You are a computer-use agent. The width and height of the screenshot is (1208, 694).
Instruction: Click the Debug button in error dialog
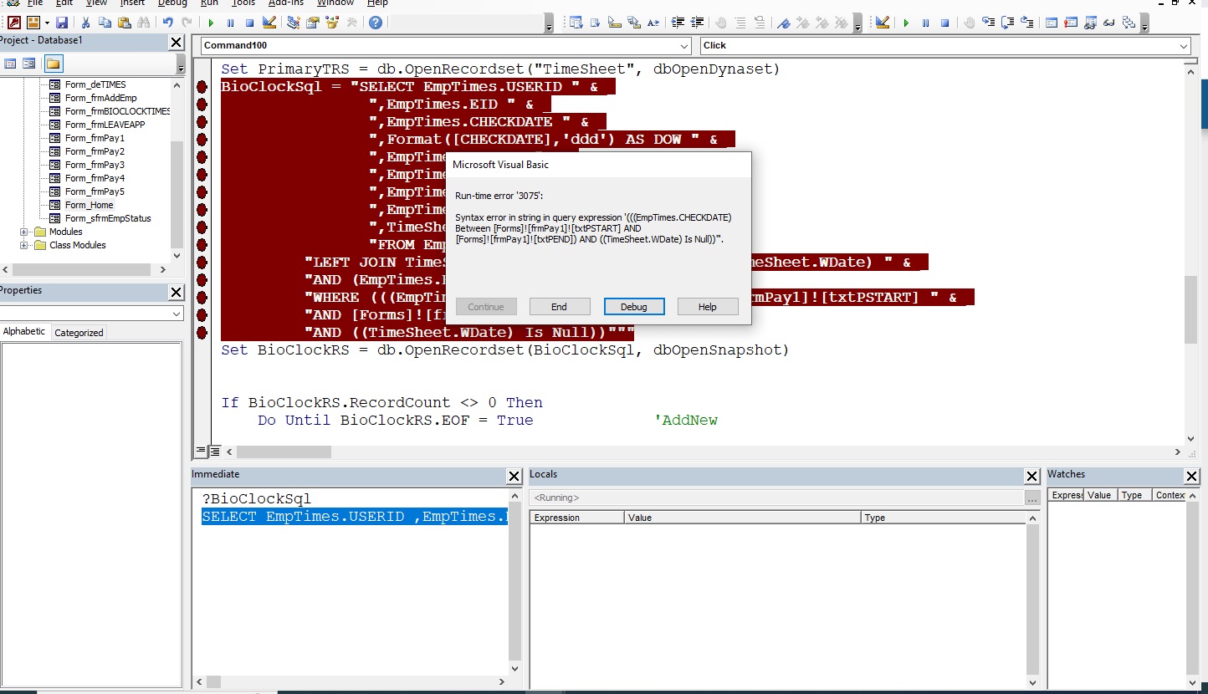click(x=633, y=307)
